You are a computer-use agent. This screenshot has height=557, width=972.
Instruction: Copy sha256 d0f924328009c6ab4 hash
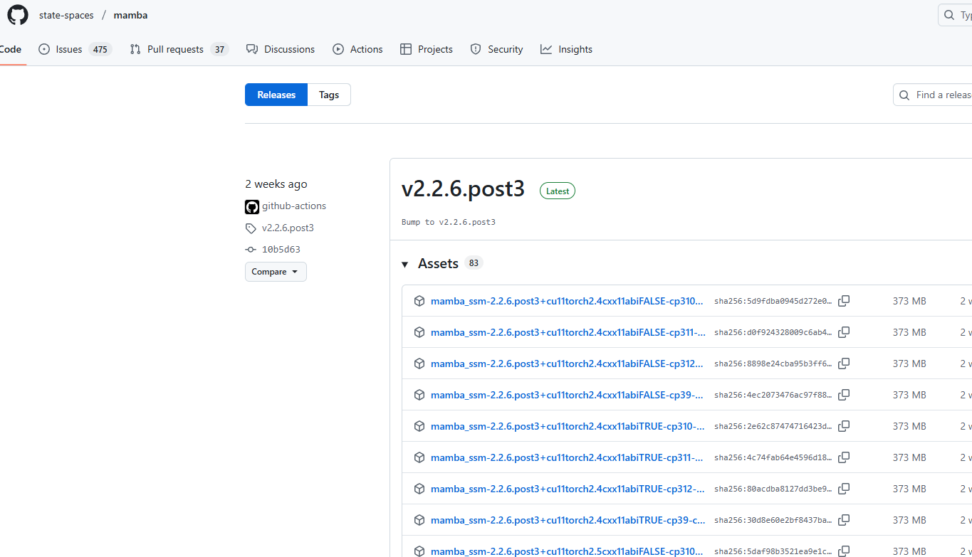pyautogui.click(x=844, y=332)
